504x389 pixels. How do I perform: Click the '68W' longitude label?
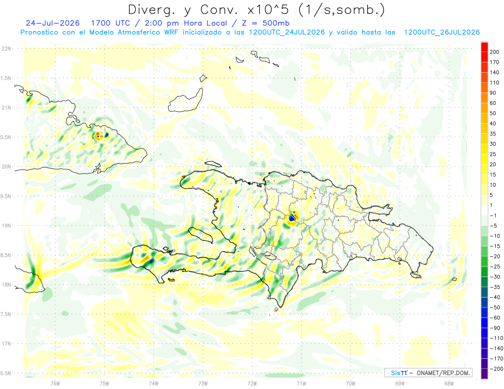pyautogui.click(x=449, y=383)
